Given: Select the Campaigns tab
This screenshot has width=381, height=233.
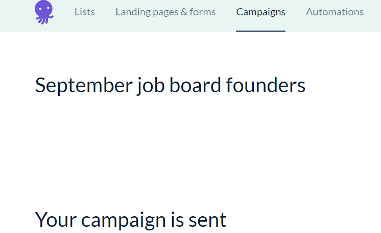Looking at the screenshot, I should point(260,12).
